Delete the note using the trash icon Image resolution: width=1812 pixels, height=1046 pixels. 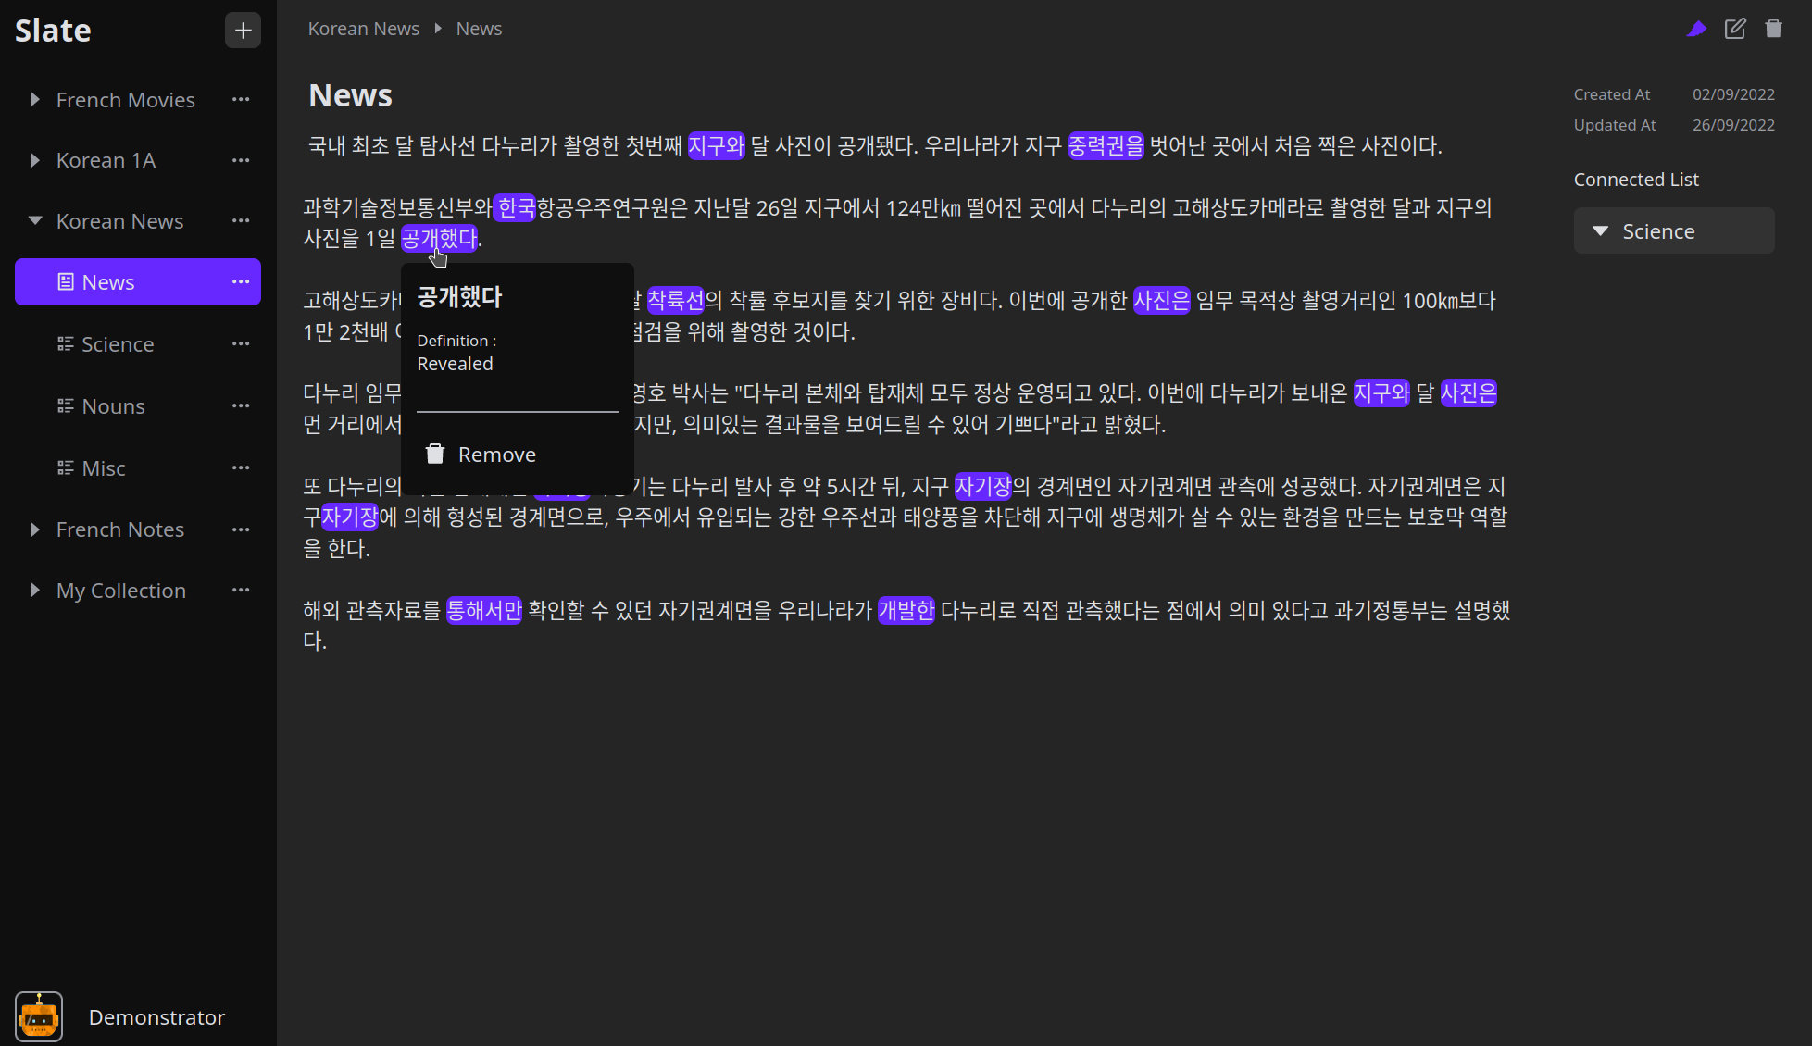click(1774, 29)
